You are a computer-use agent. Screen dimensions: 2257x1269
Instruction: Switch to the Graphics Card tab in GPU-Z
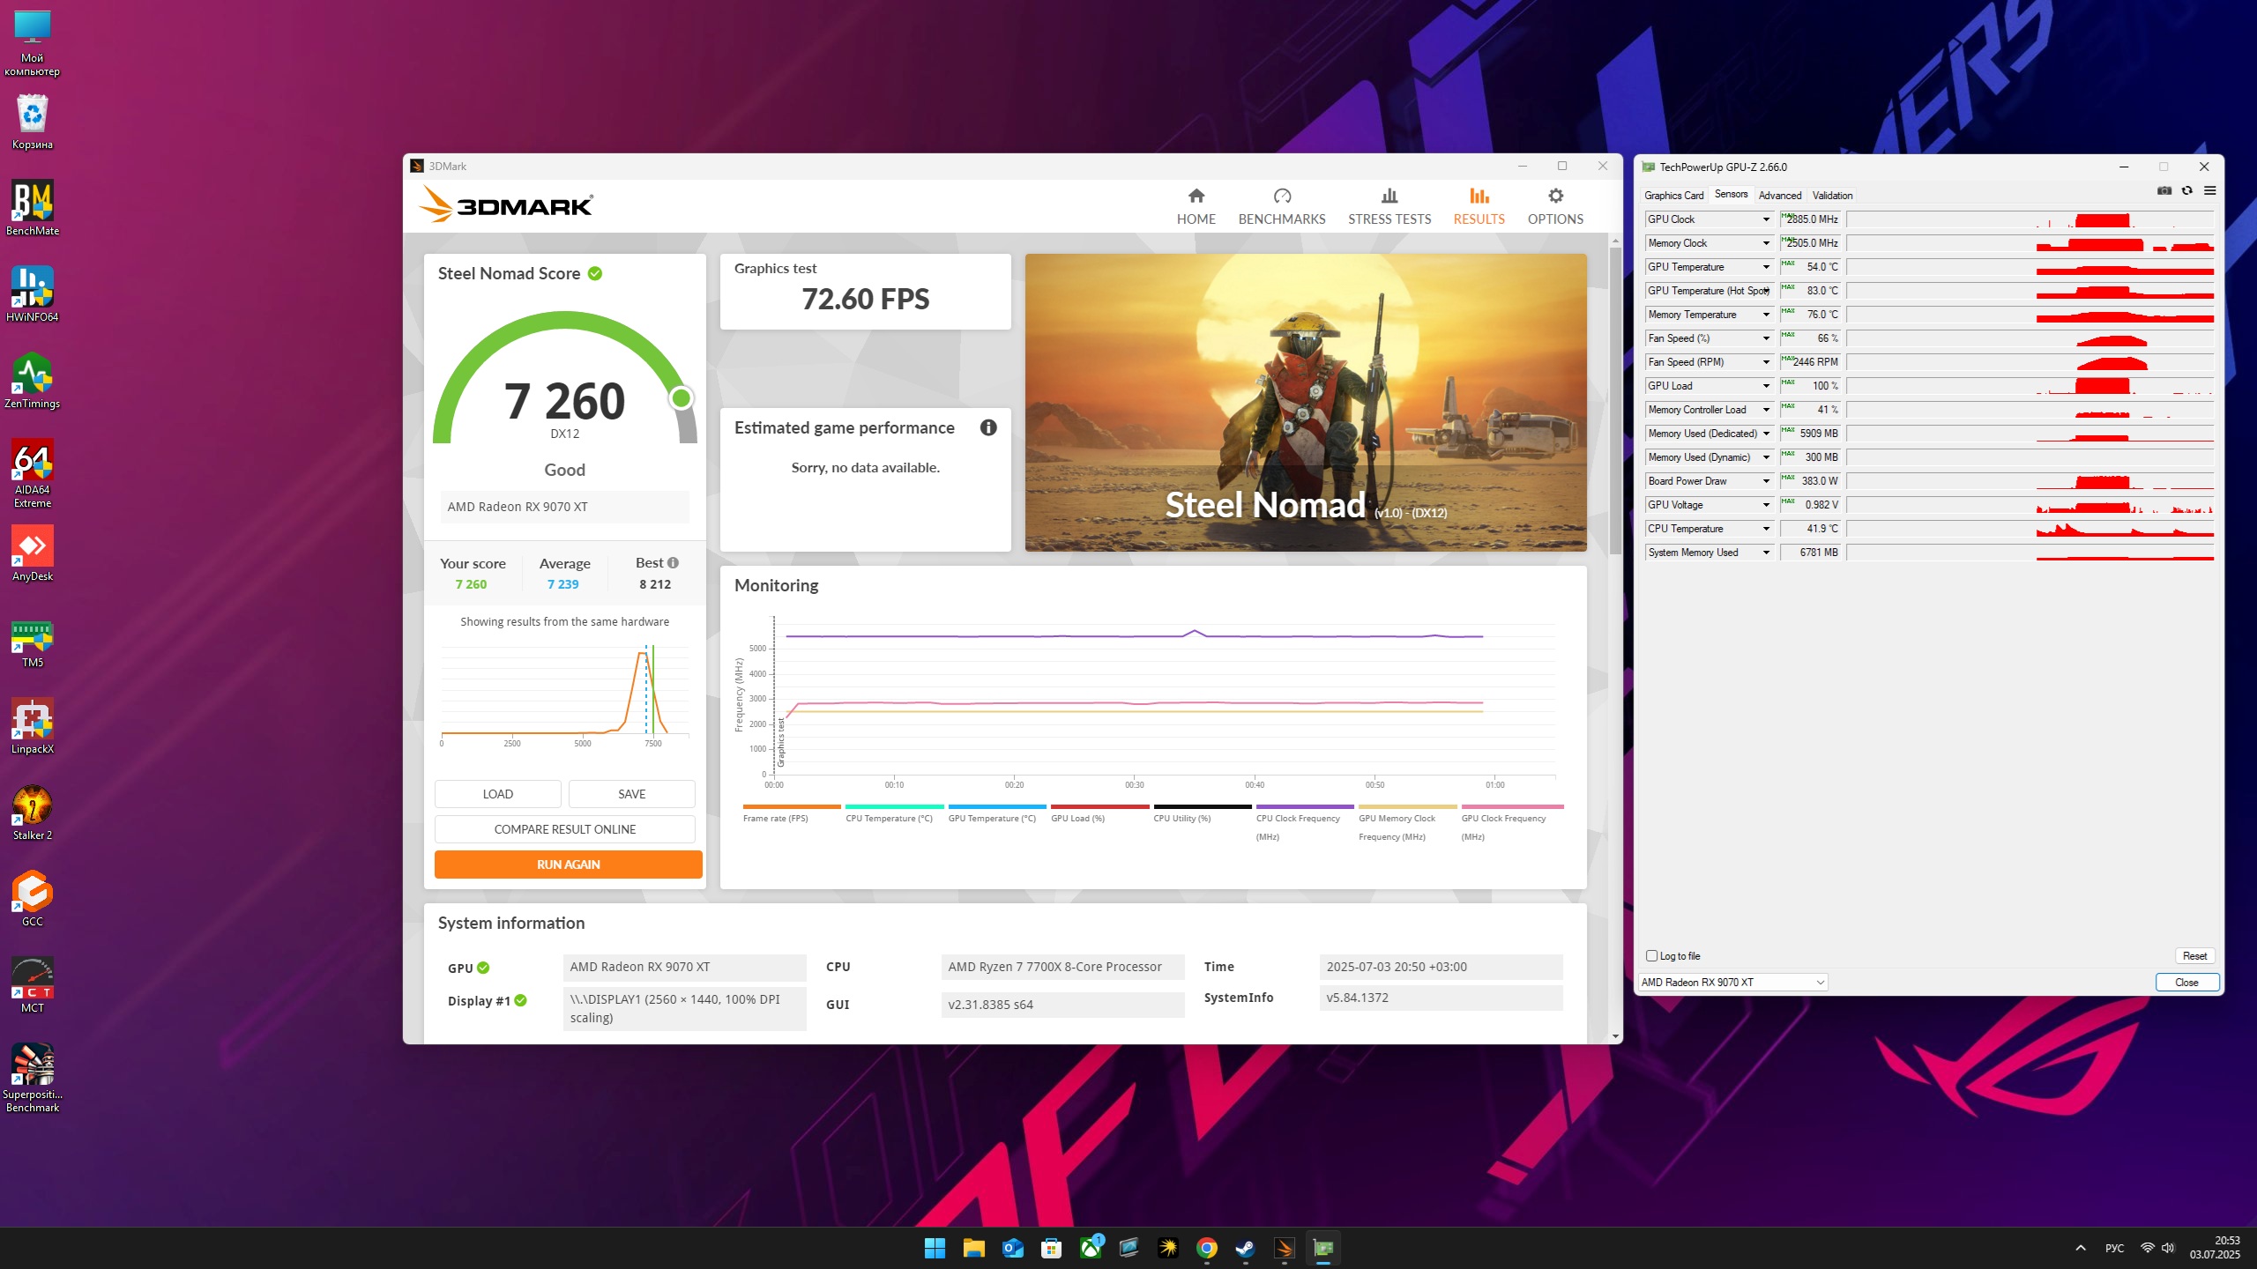pyautogui.click(x=1673, y=196)
